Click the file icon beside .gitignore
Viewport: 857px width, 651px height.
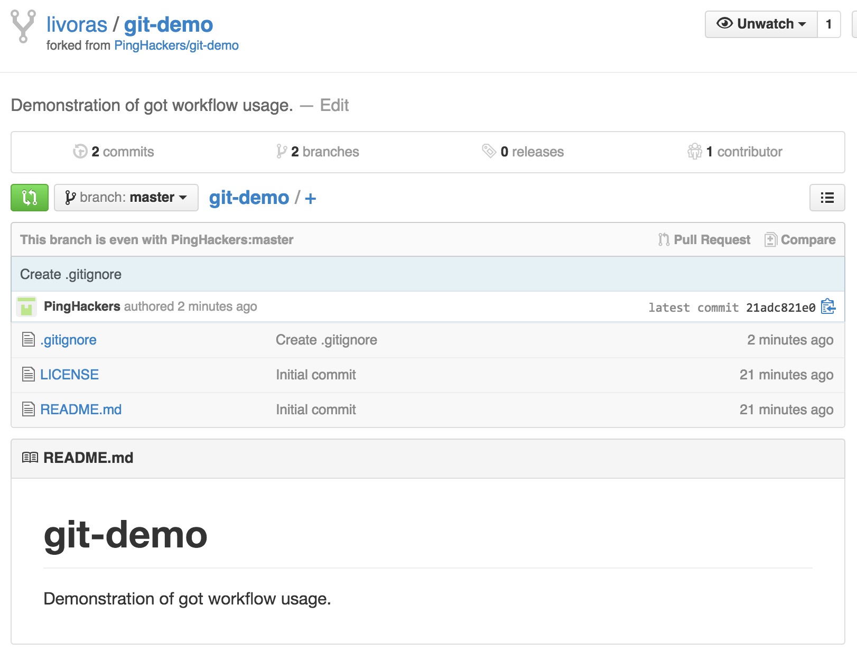tap(29, 339)
